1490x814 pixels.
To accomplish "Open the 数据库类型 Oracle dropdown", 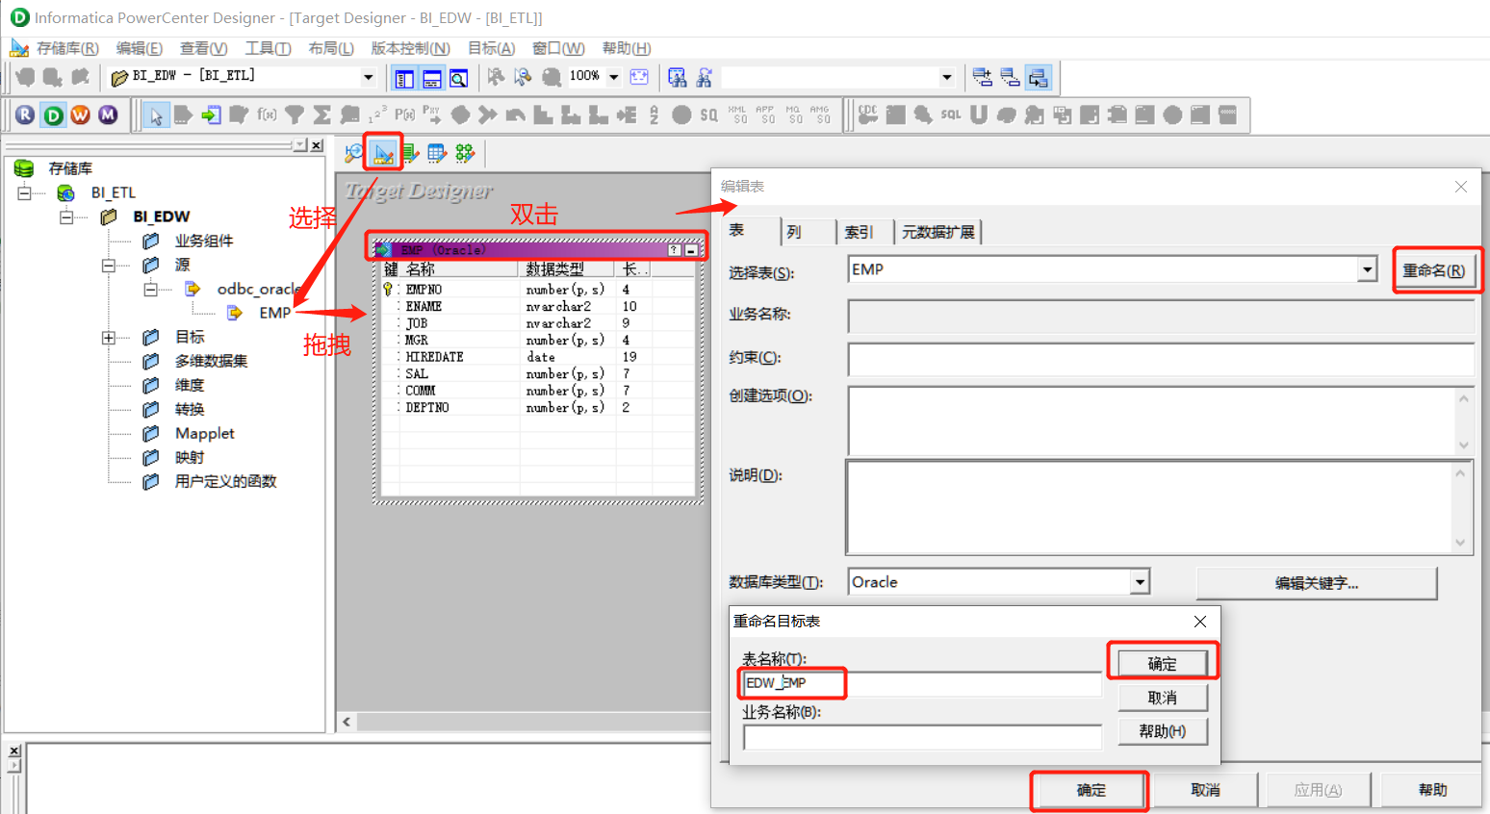I will [x=1140, y=582].
